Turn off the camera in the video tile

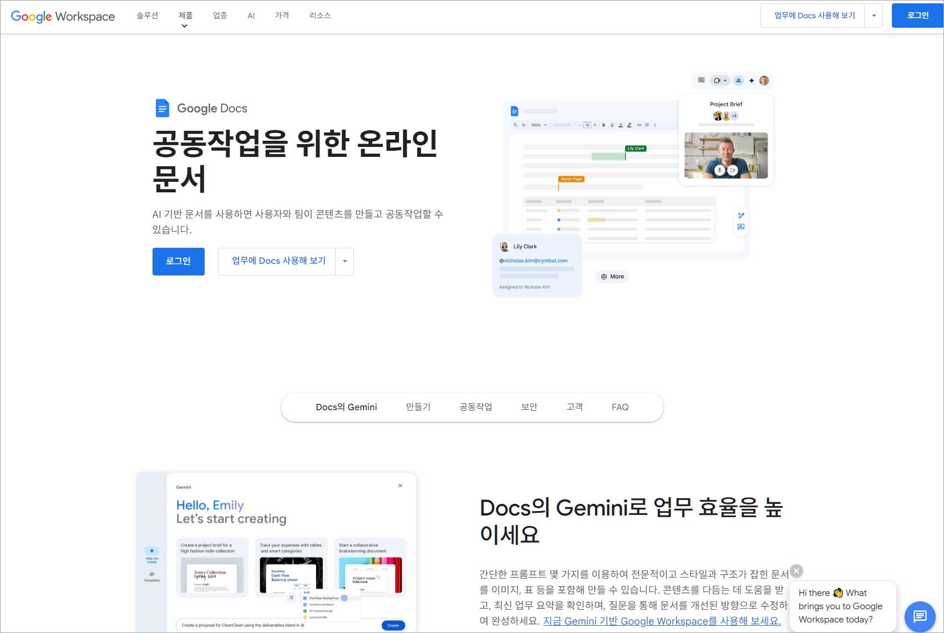[x=732, y=171]
